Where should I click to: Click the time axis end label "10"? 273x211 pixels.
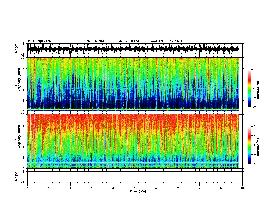point(242,188)
